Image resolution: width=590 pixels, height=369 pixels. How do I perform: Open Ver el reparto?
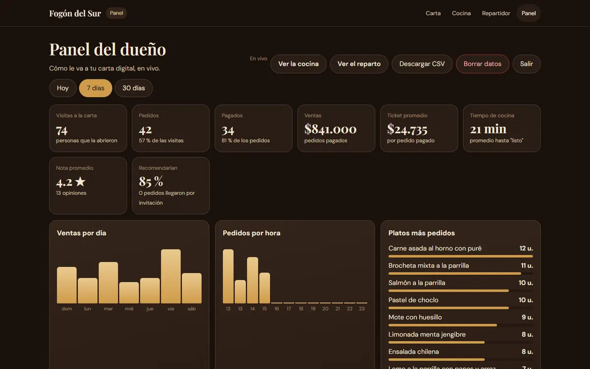tap(359, 64)
